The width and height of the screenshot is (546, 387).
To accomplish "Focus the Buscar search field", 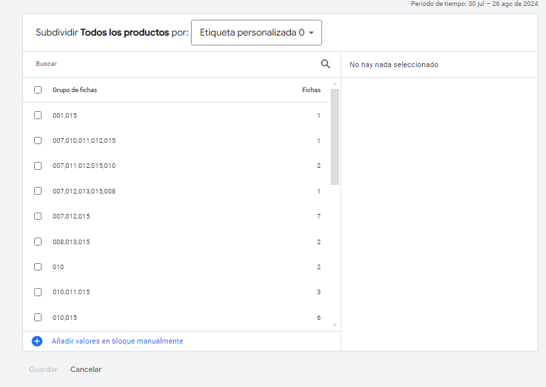I will tap(174, 64).
